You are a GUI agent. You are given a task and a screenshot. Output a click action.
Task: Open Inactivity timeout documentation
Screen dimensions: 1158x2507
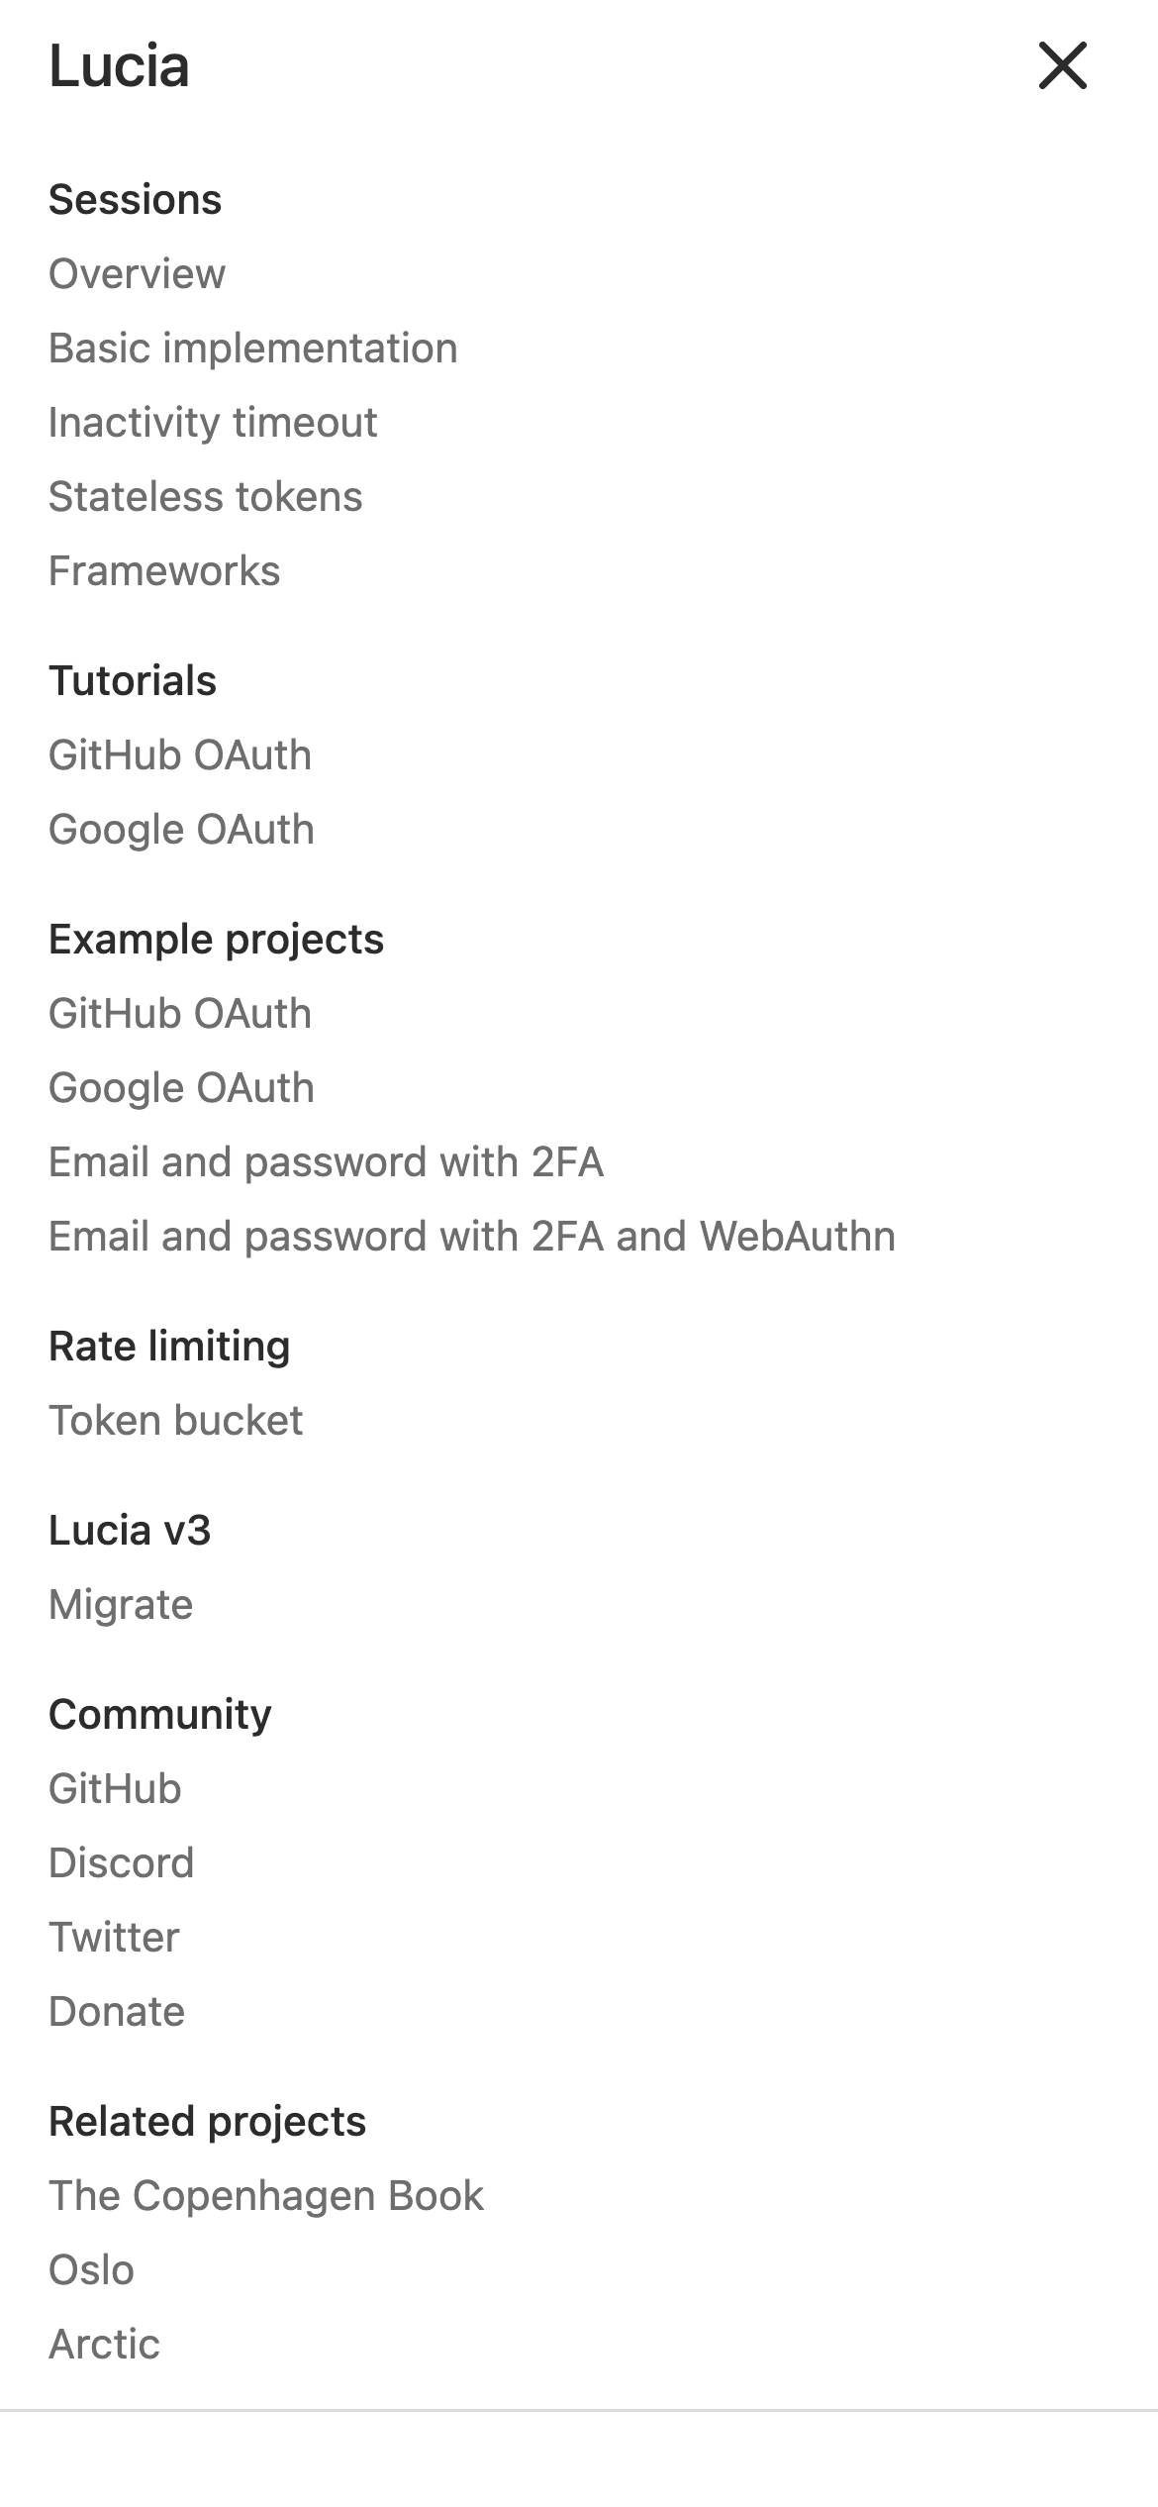pyautogui.click(x=213, y=423)
